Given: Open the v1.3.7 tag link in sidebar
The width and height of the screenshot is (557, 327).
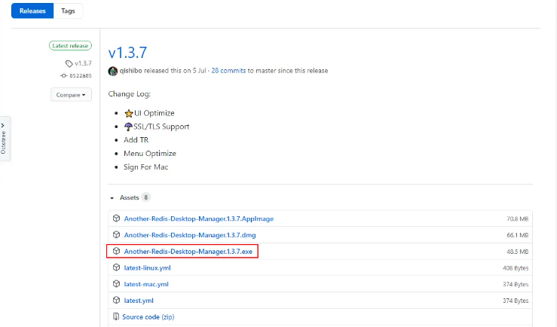Looking at the screenshot, I should (x=83, y=63).
